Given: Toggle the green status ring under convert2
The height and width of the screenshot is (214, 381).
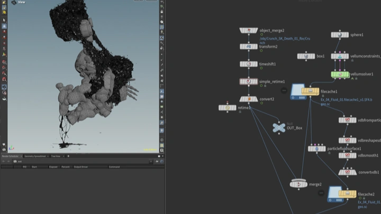Looking at the screenshot, I should [262, 103].
